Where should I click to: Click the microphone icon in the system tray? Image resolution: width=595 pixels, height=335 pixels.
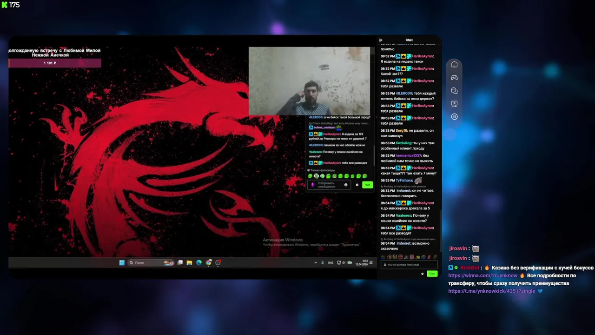[x=323, y=263]
